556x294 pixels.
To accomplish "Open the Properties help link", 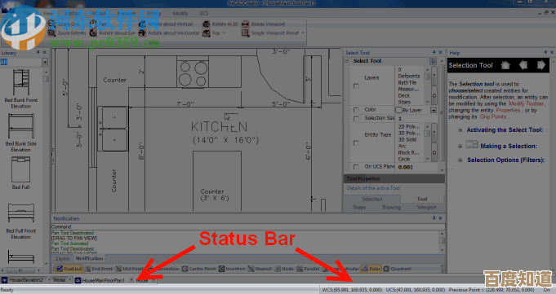I will coord(508,110).
